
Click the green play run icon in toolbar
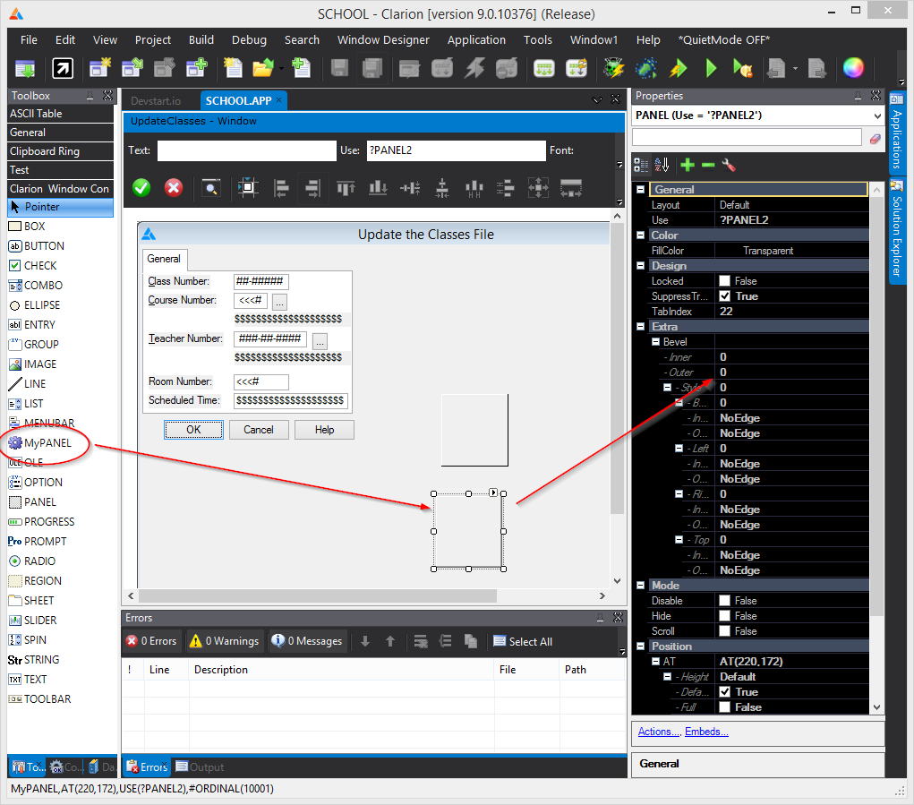point(711,68)
